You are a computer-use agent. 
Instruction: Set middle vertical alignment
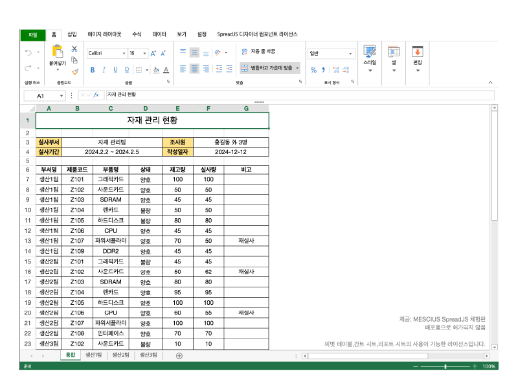tap(194, 52)
